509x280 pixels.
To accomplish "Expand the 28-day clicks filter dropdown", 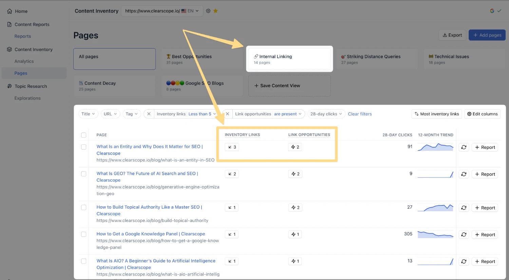I will [x=326, y=114].
